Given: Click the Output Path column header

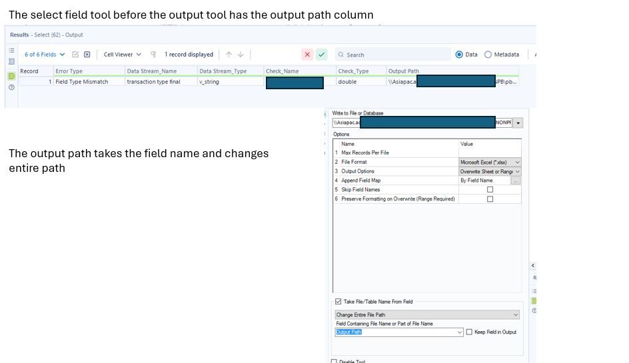Looking at the screenshot, I should [x=453, y=71].
